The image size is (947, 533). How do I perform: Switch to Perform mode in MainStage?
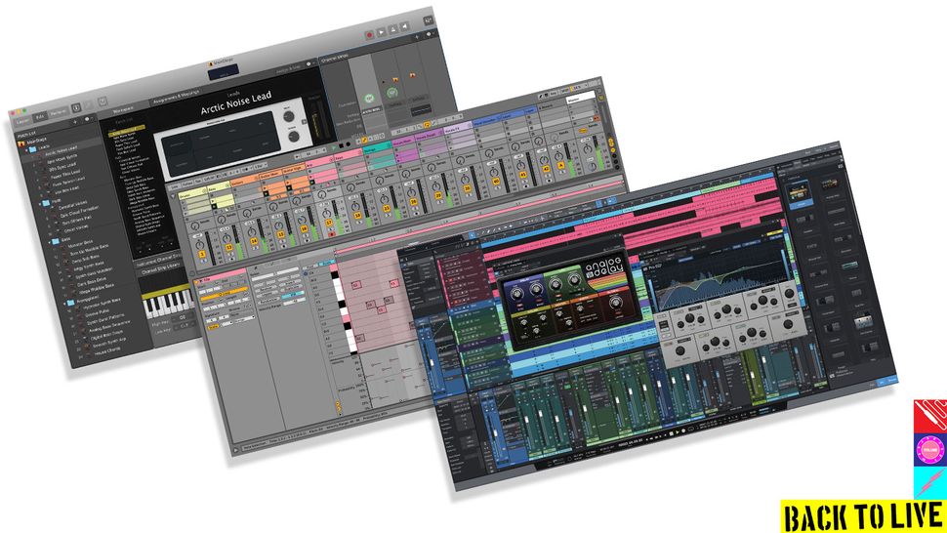coord(59,112)
